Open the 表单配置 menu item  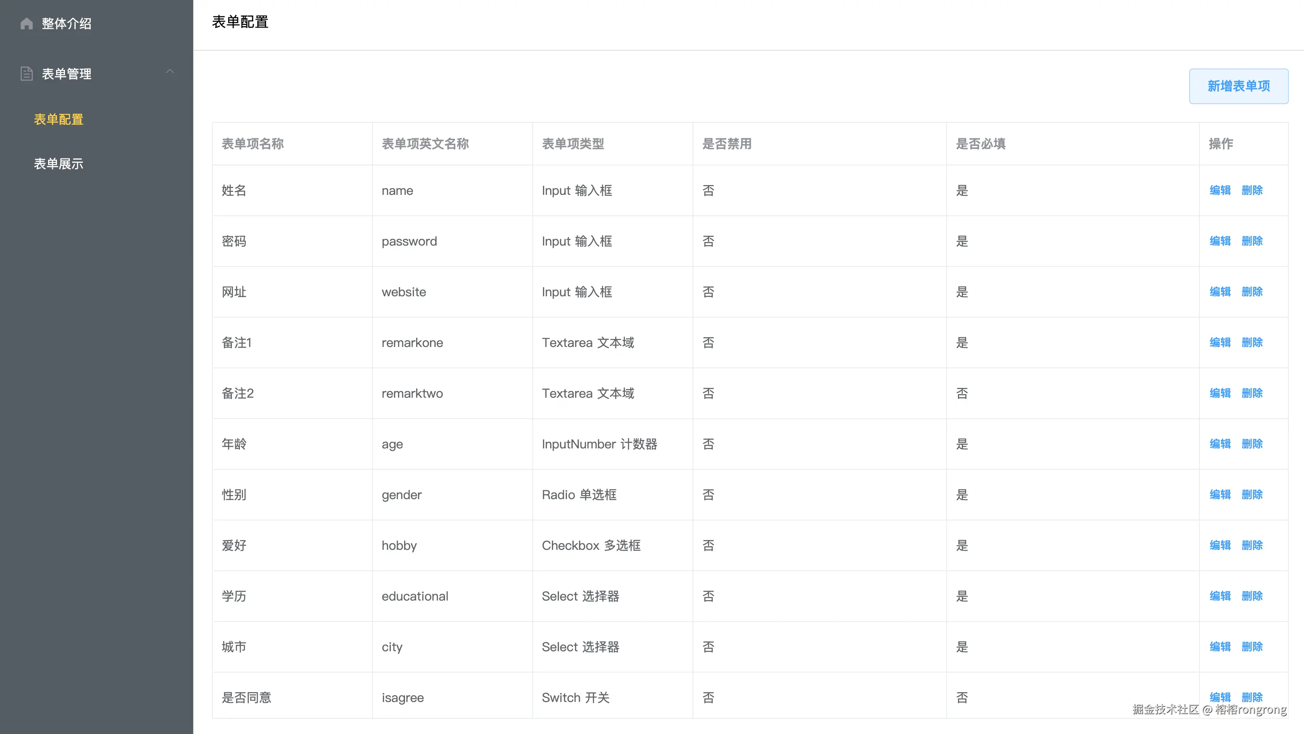pyautogui.click(x=59, y=119)
